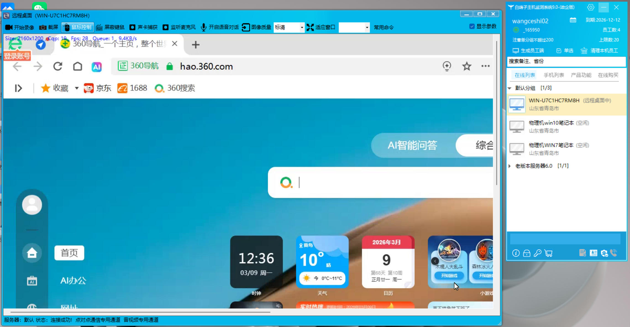This screenshot has width=630, height=327.
Task: Collapse the 默认分组 group
Action: [x=510, y=88]
